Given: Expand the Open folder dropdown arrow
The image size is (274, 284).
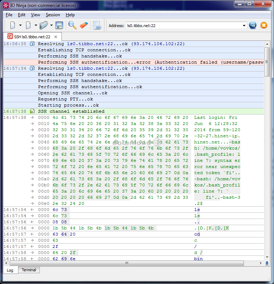Looking at the screenshot, I should pyautogui.click(x=51, y=25).
